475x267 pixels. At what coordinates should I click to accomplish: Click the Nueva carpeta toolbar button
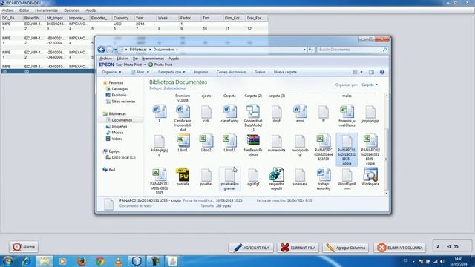click(x=285, y=72)
